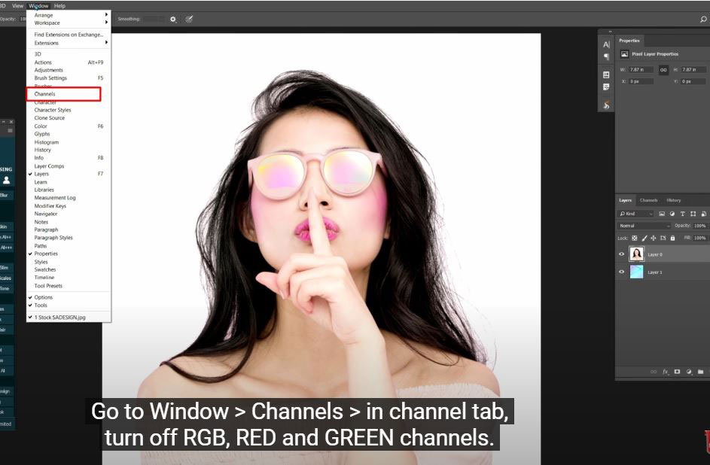Viewport: 710px width, 465px height.
Task: Click the width W 7.87 in field
Action: [641, 70]
